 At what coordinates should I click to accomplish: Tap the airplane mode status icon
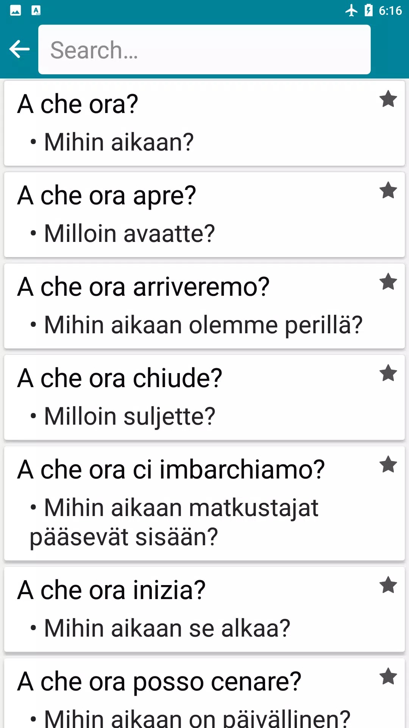351,10
